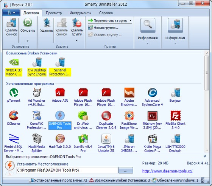Open the dropdown arrow under Обновить
This screenshot has height=186, width=212.
[x=28, y=41]
